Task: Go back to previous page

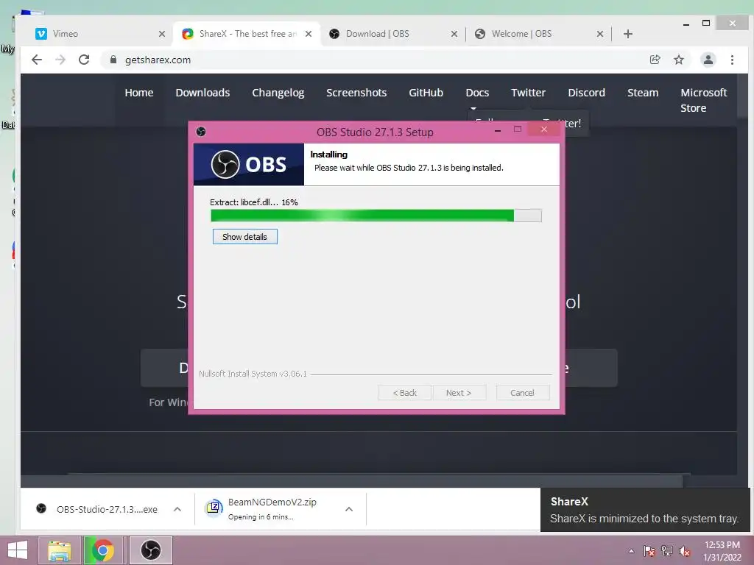Action: coord(37,60)
